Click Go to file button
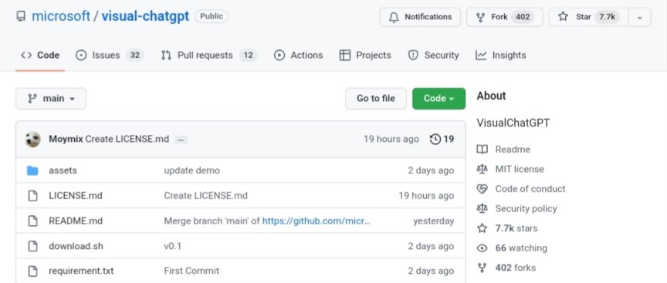 pos(376,99)
